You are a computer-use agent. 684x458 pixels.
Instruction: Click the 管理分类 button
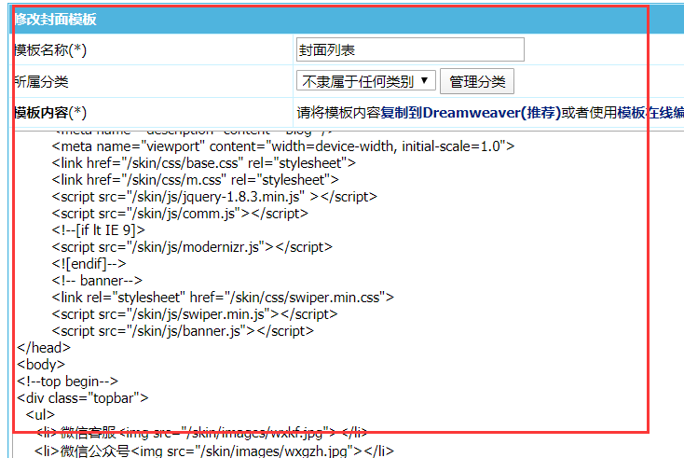click(x=477, y=81)
